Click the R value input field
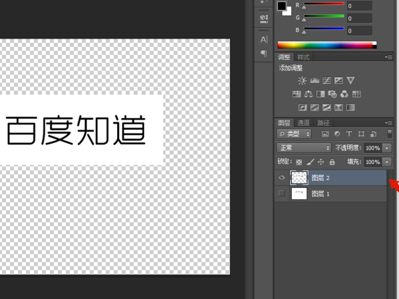 (x=360, y=6)
